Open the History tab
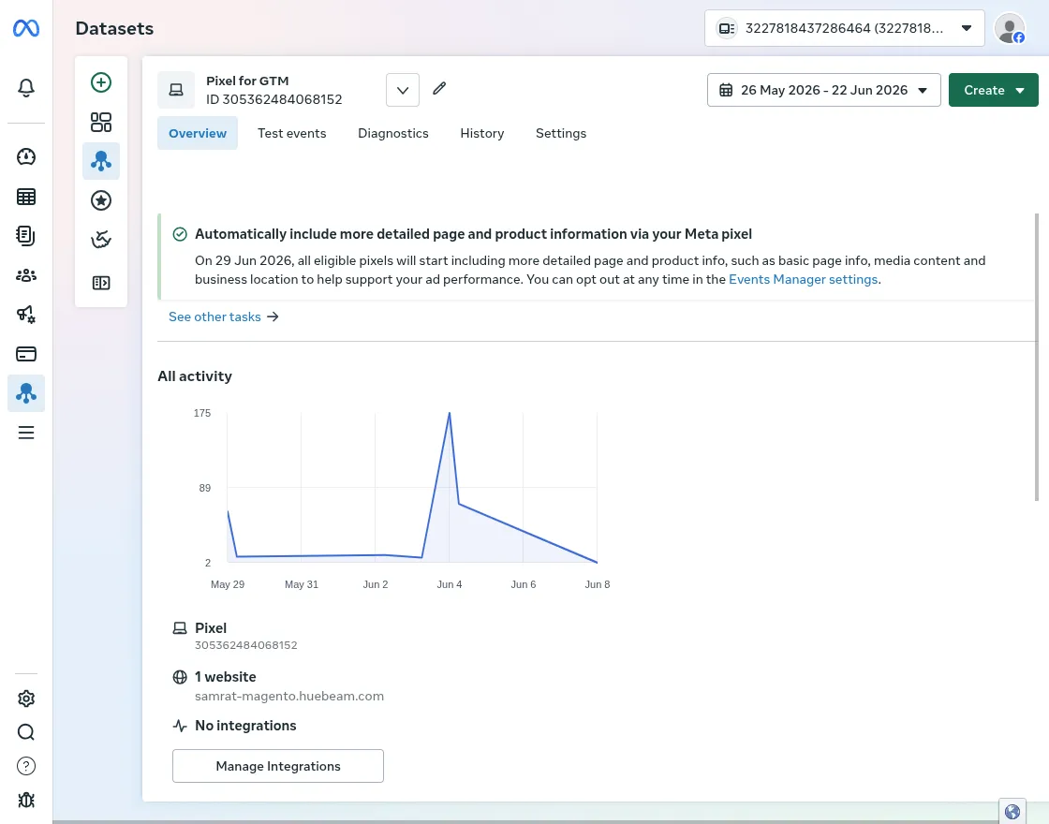 (x=482, y=133)
